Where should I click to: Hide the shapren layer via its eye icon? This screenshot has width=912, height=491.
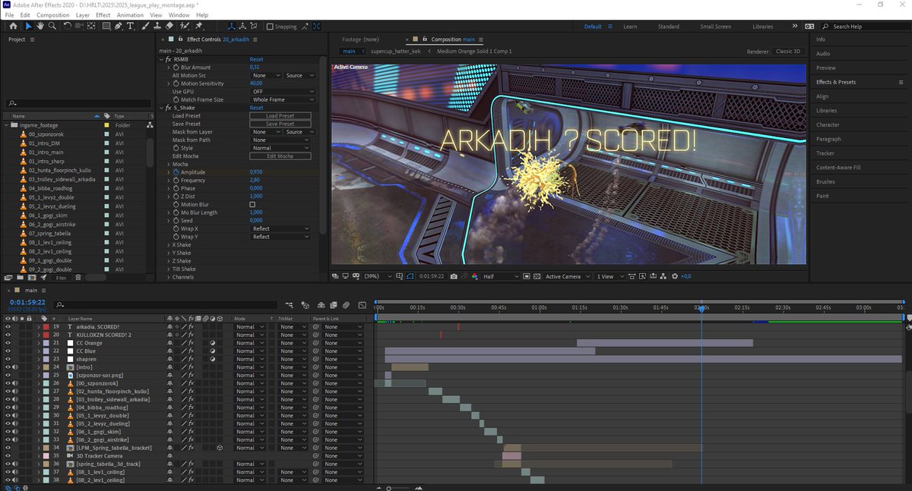(x=8, y=359)
